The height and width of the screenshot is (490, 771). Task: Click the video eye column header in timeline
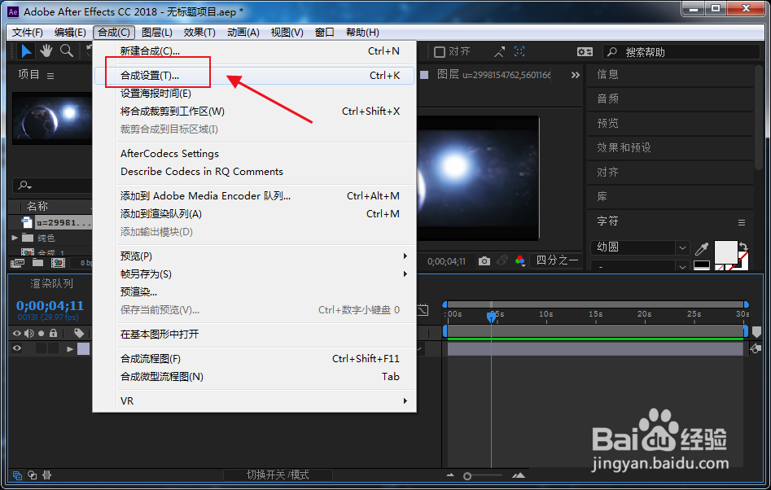pyautogui.click(x=17, y=333)
